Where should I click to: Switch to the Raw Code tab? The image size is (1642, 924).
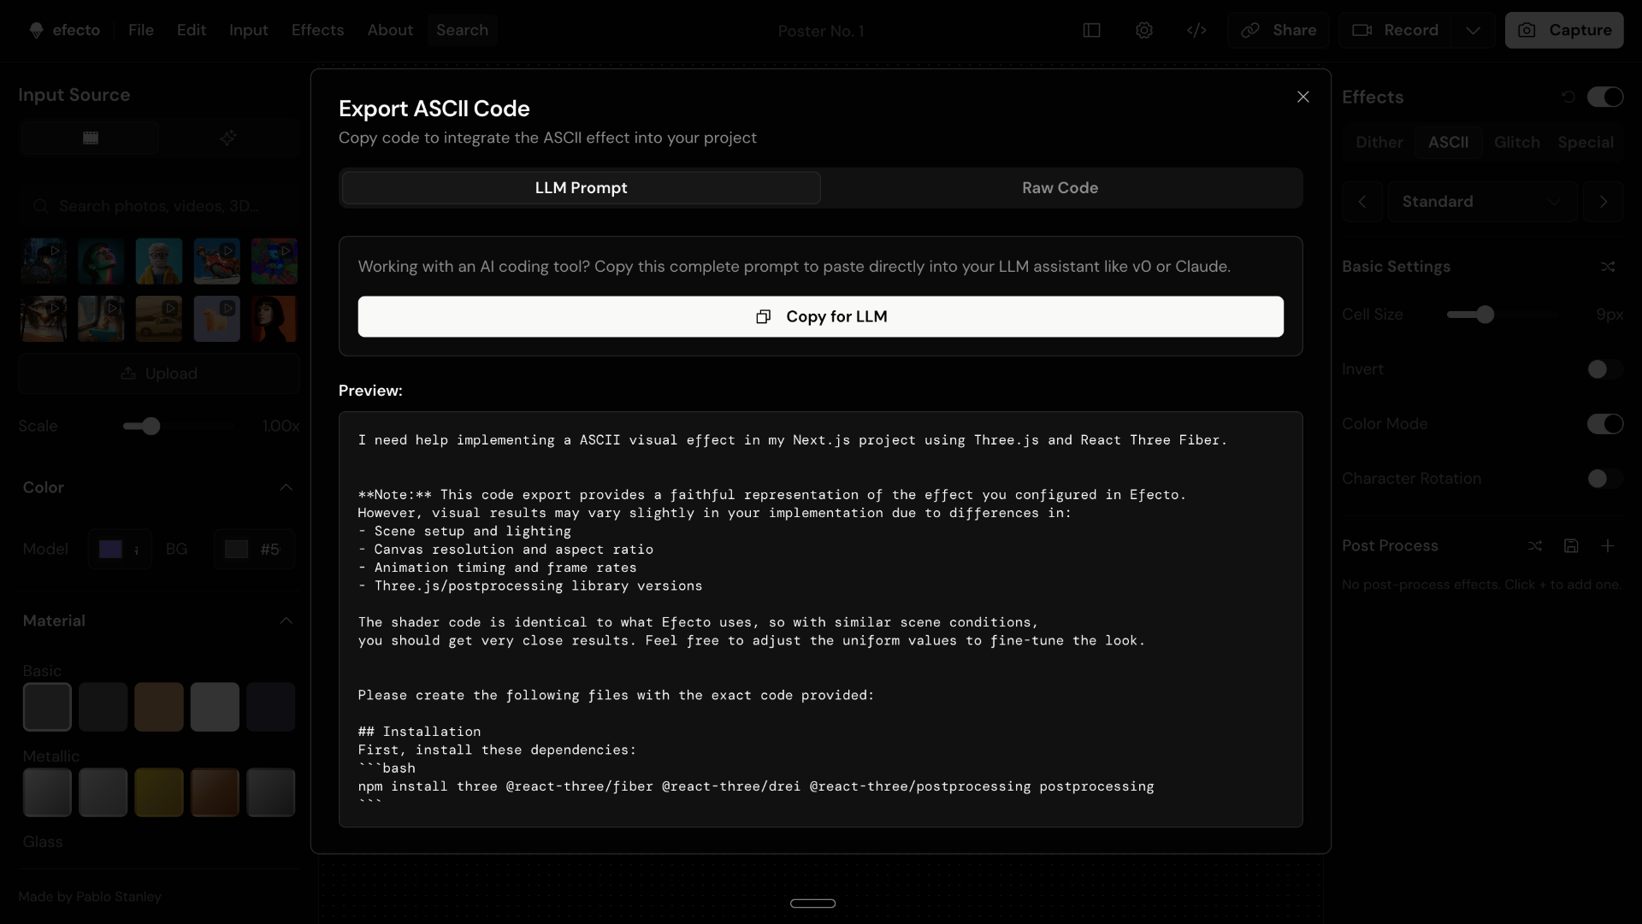click(1060, 188)
